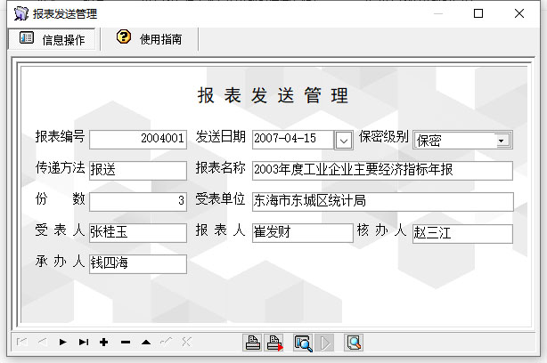
Task: Click the 核办人 field 赵三江
Action: (x=462, y=234)
